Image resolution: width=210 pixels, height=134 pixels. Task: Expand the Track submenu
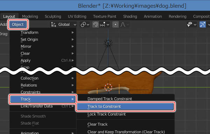point(43,99)
